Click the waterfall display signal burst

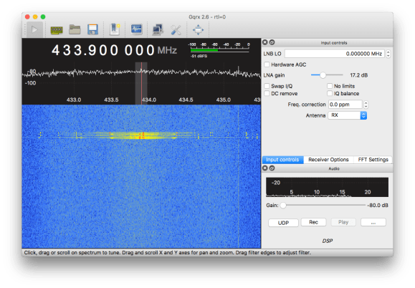143,135
